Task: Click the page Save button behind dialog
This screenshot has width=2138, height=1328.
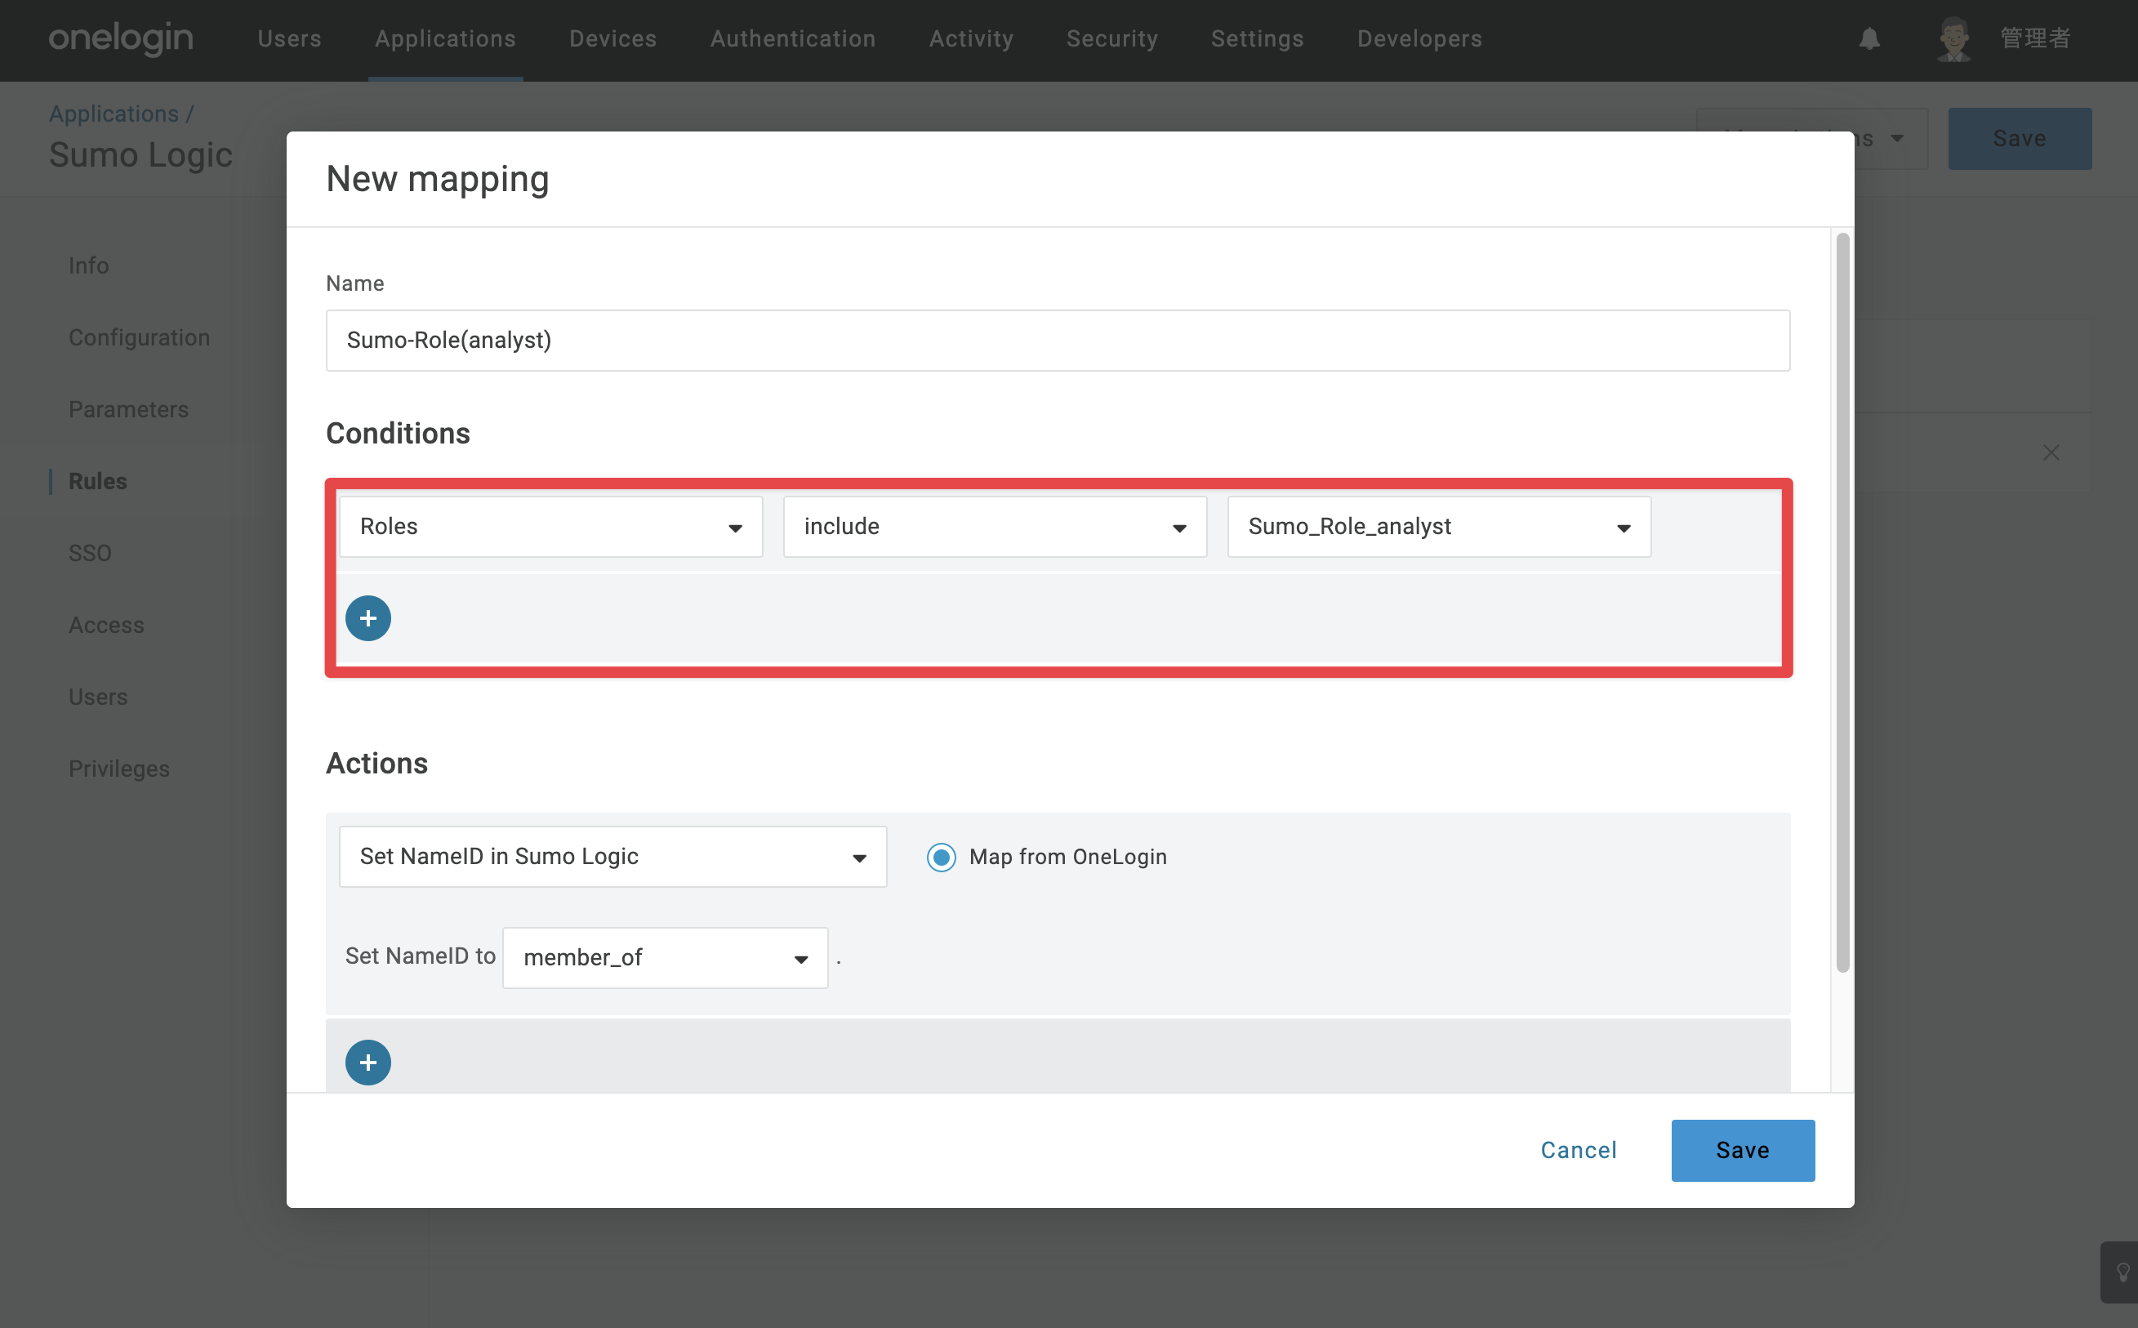Action: (2020, 139)
